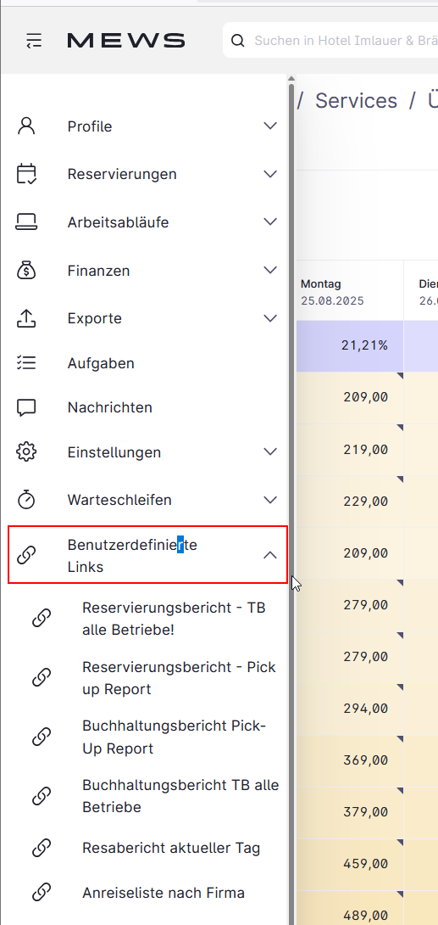Image resolution: width=438 pixels, height=925 pixels.
Task: Expand the Finanzen section chevron
Action: pos(270,270)
